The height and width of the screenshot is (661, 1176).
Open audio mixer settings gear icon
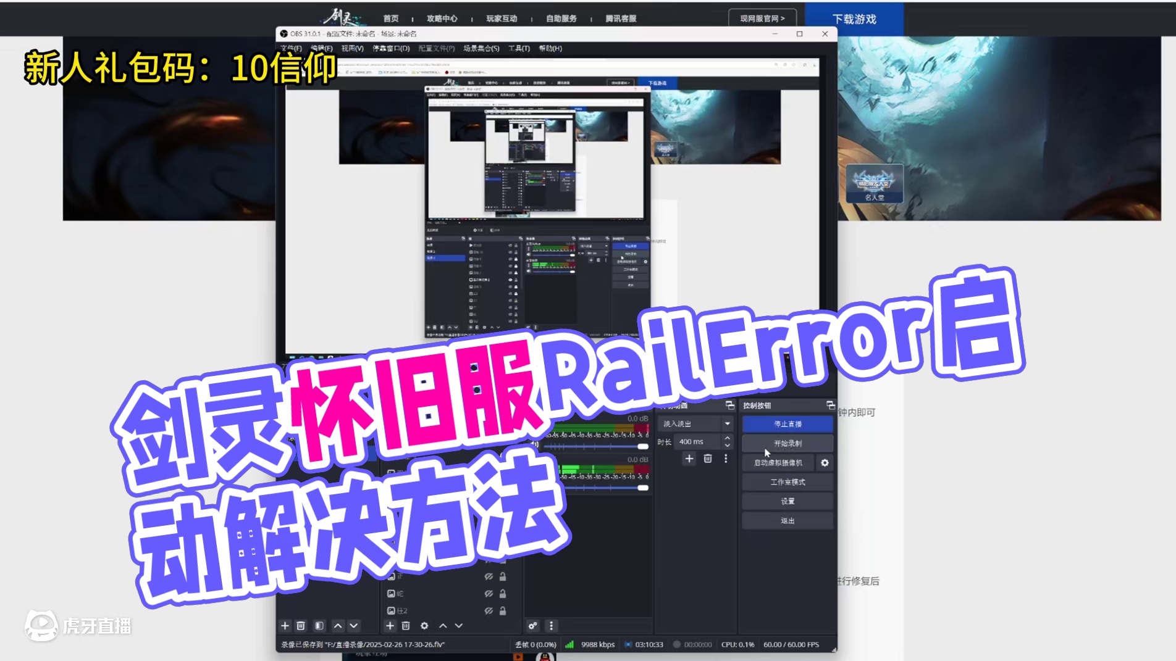[x=534, y=626]
